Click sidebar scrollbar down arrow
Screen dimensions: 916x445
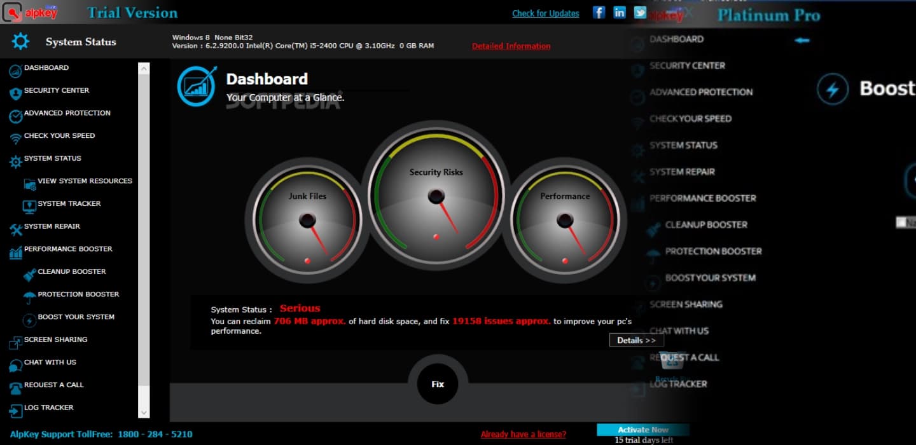coord(144,413)
